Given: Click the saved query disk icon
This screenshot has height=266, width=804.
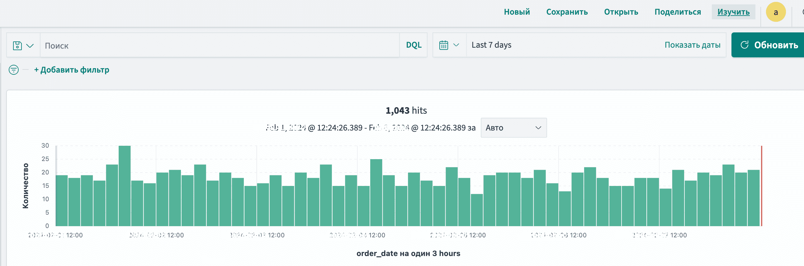Looking at the screenshot, I should 17,45.
